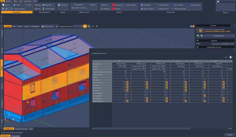This screenshot has width=236, height=137.
Task: Open the Modifica menu
Action: 8,1
